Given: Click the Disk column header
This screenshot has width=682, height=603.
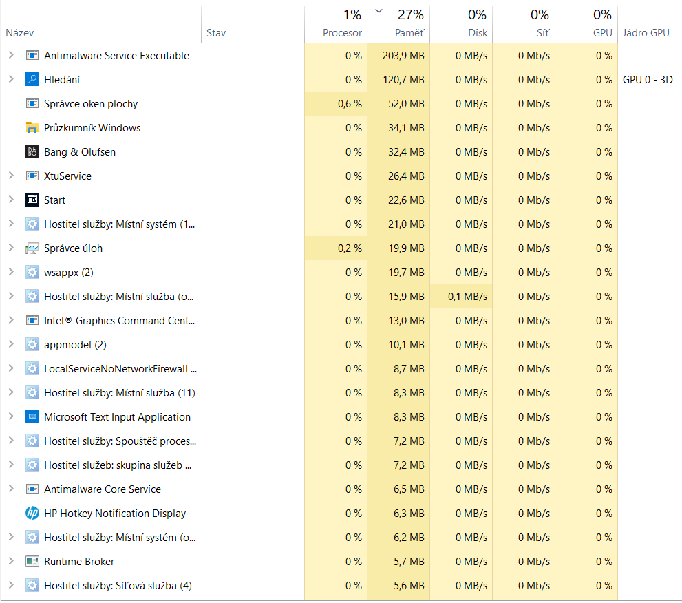Looking at the screenshot, I should 477,33.
